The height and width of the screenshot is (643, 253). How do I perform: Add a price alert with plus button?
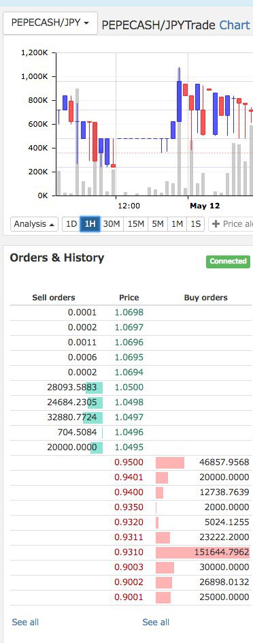(x=231, y=224)
